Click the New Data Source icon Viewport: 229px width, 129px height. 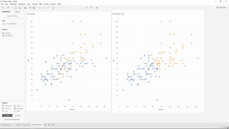pyautogui.click(x=20, y=8)
